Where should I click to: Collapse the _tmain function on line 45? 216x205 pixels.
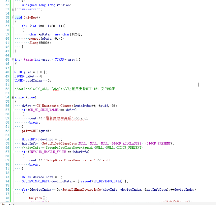pos(13,59)
